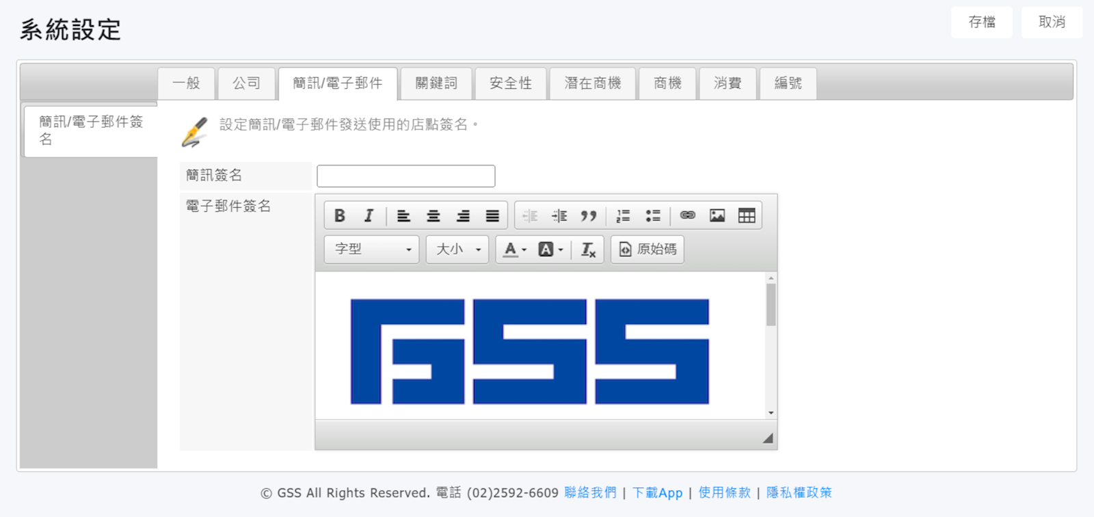The image size is (1094, 517).
Task: Open the 大小 font size dropdown
Action: click(x=457, y=250)
